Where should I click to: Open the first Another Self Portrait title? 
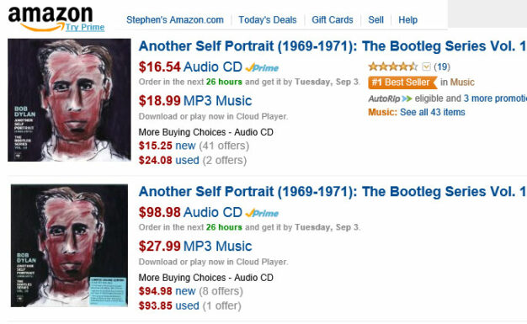coord(333,46)
